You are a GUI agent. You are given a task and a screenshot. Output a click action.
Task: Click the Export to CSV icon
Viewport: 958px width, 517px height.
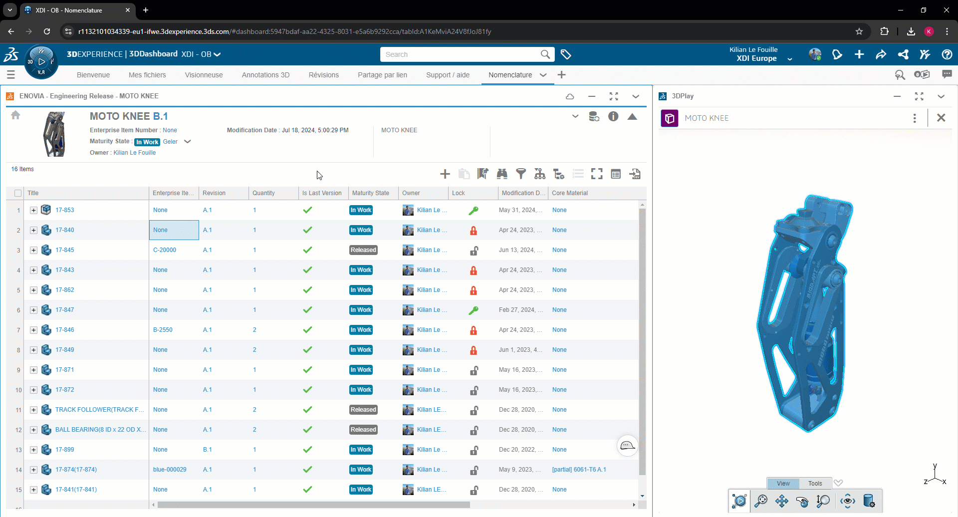coord(635,174)
